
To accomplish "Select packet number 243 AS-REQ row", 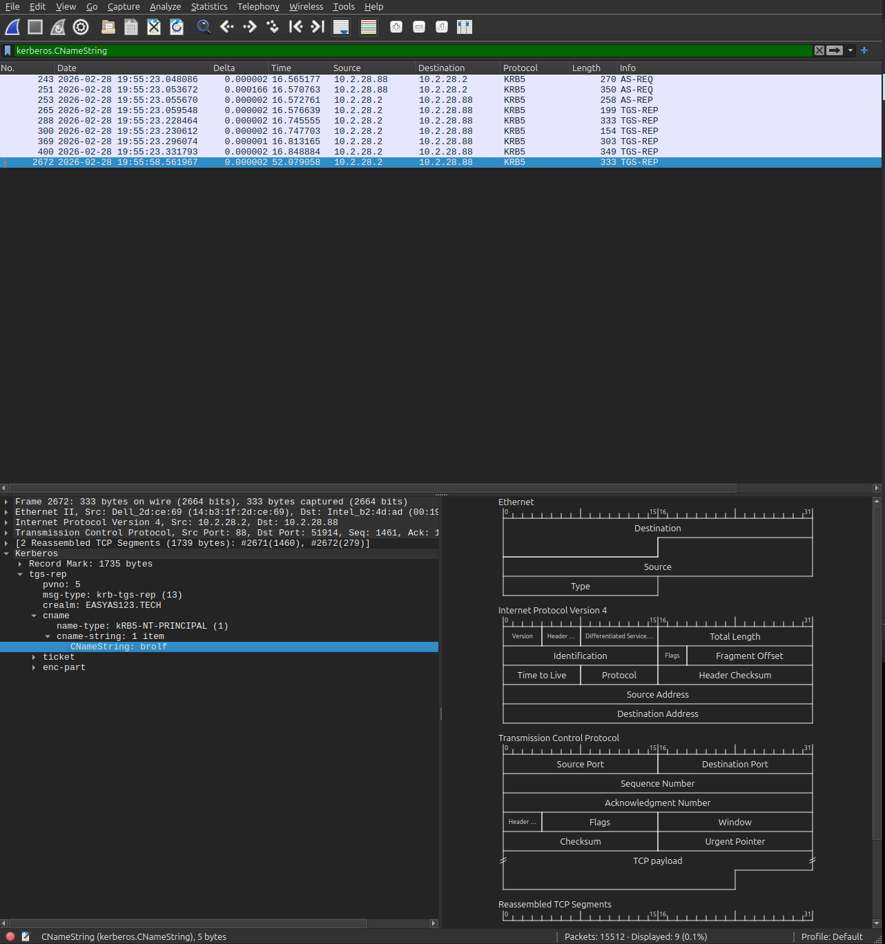I will pyautogui.click(x=345, y=79).
